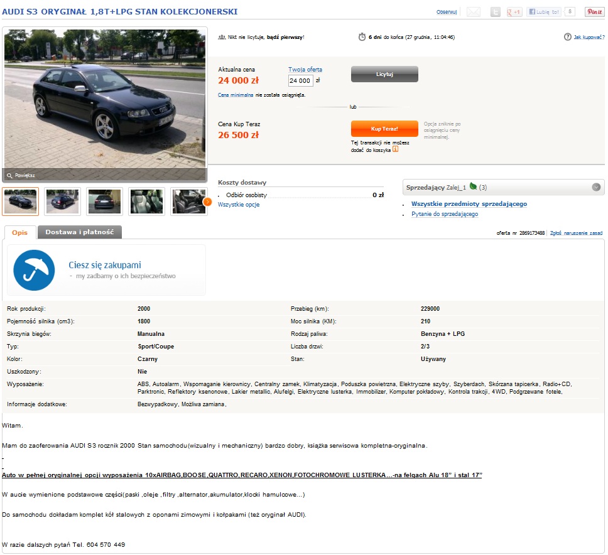Click the envelope email share icon
The width and height of the screenshot is (608, 555).
(473, 12)
